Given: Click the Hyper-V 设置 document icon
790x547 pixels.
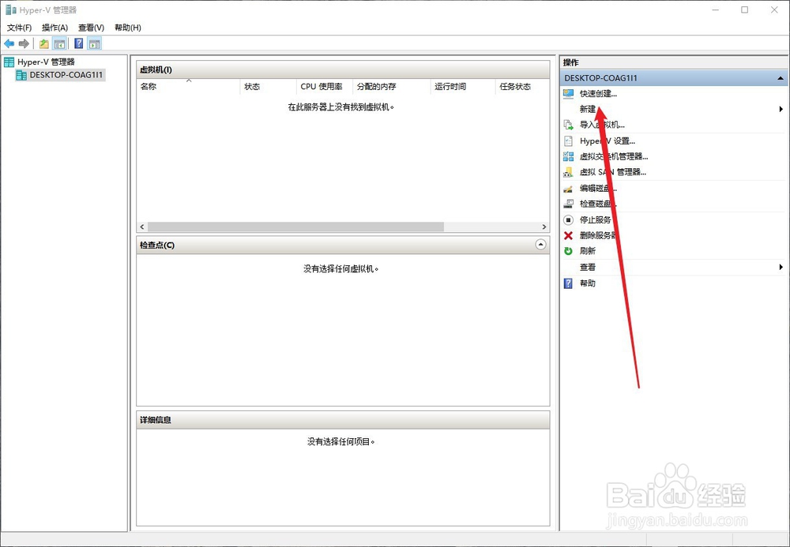Looking at the screenshot, I should (x=568, y=141).
